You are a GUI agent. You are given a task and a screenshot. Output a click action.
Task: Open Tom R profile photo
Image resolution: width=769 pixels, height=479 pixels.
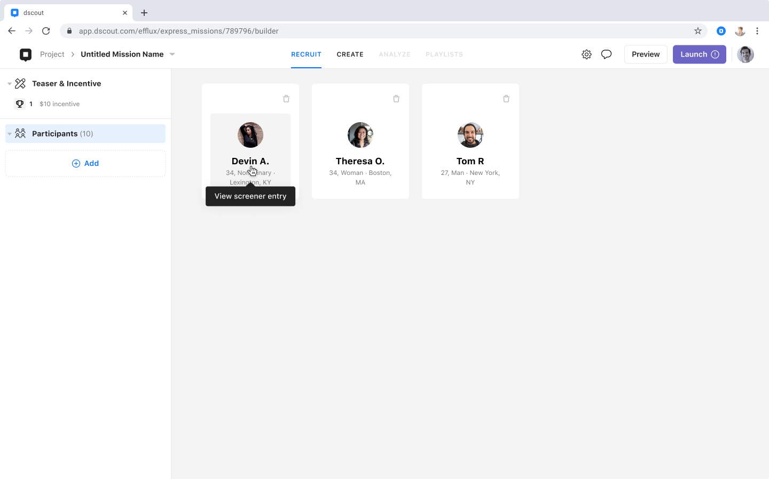click(x=470, y=135)
